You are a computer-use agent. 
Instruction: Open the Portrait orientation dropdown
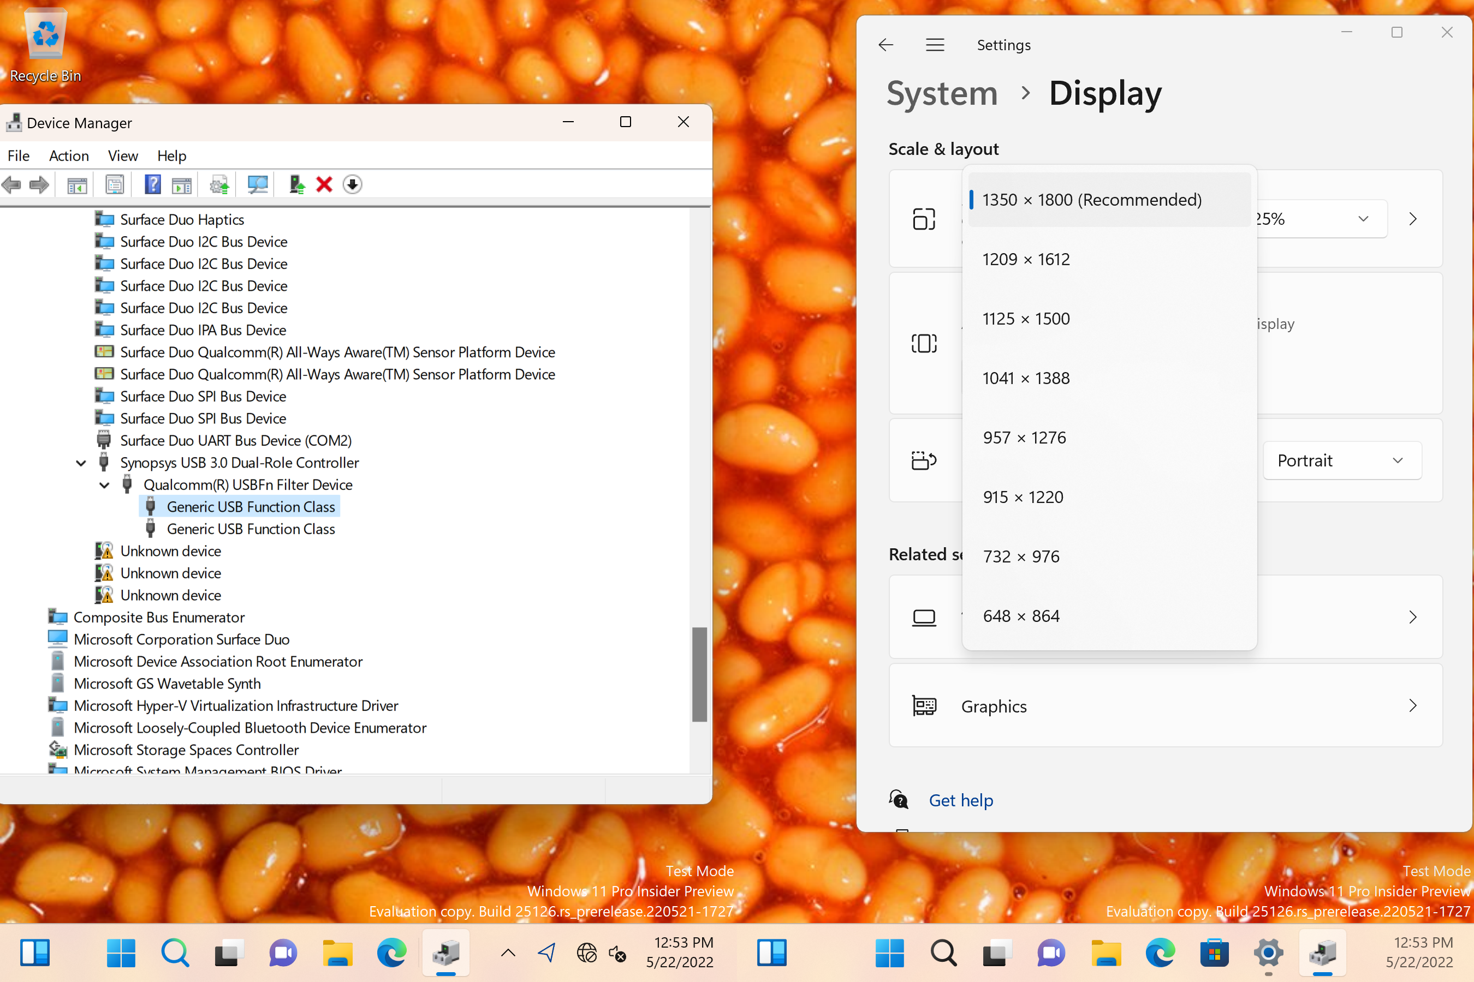tap(1342, 461)
